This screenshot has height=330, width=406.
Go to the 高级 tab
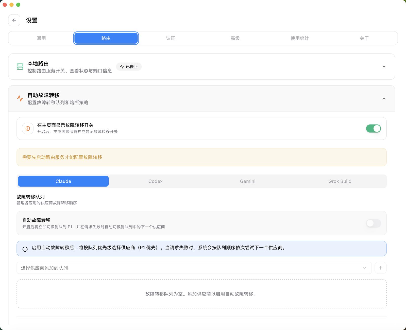[x=235, y=38]
